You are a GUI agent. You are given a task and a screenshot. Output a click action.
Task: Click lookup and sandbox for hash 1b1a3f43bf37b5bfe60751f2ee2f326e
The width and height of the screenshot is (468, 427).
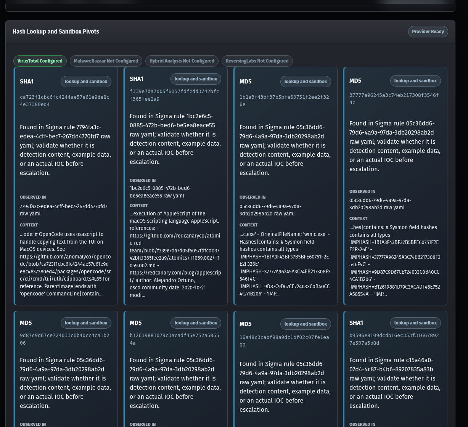(x=306, y=82)
